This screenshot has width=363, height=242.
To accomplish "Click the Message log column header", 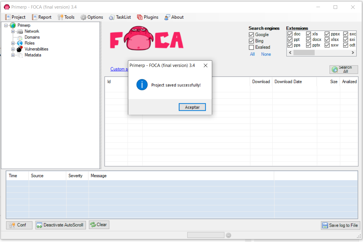I will coord(181,176).
